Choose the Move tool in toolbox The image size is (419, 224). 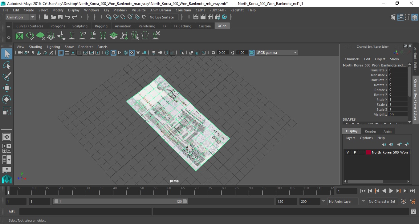point(7,88)
